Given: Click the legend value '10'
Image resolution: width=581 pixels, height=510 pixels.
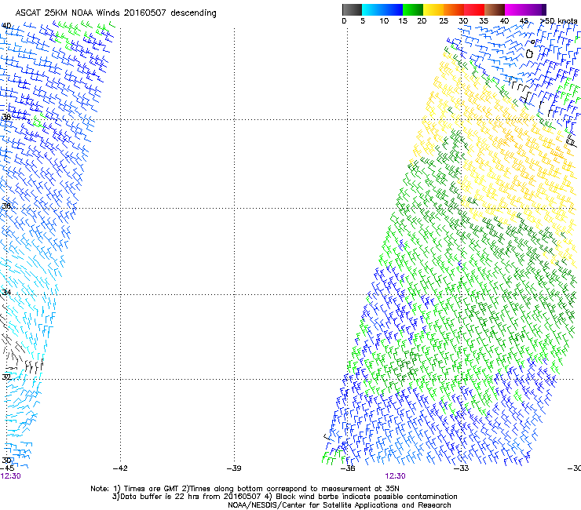Looking at the screenshot, I should pos(384,21).
